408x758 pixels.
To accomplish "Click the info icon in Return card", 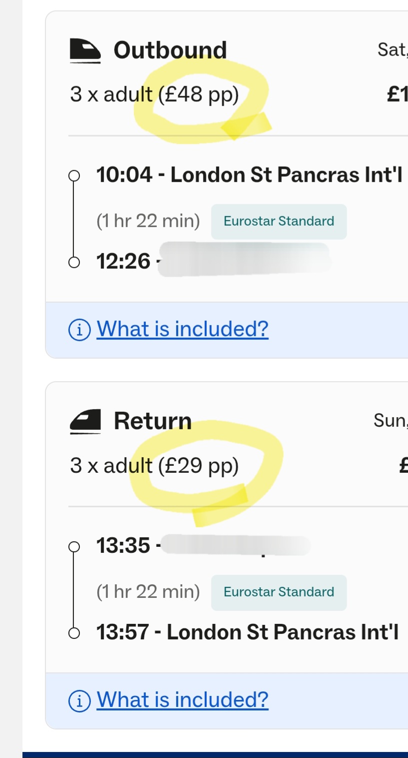I will tap(79, 700).
